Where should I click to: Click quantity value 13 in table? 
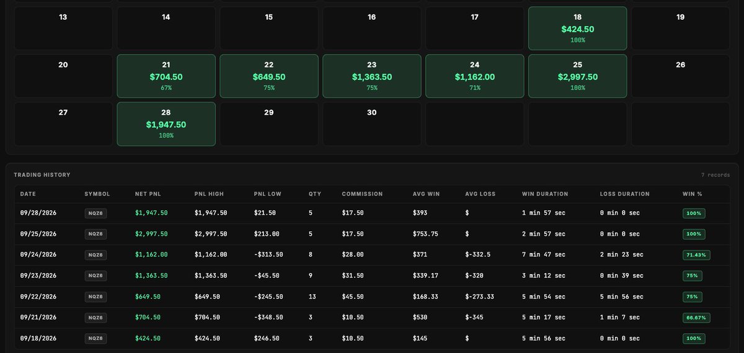click(312, 297)
